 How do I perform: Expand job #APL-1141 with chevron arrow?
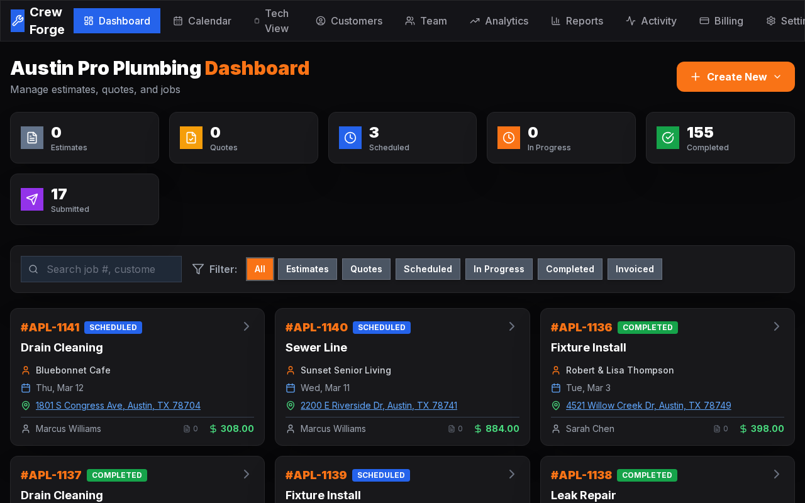247,326
